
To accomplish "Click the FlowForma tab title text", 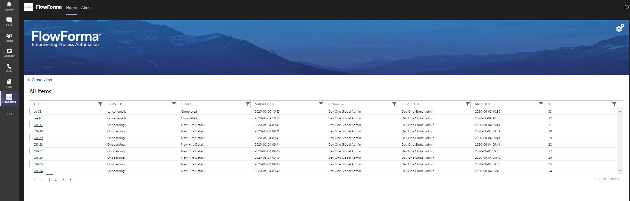I will tap(49, 7).
